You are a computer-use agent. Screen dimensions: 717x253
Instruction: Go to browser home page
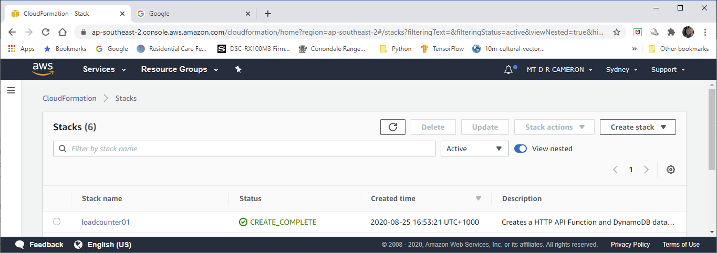[x=63, y=32]
